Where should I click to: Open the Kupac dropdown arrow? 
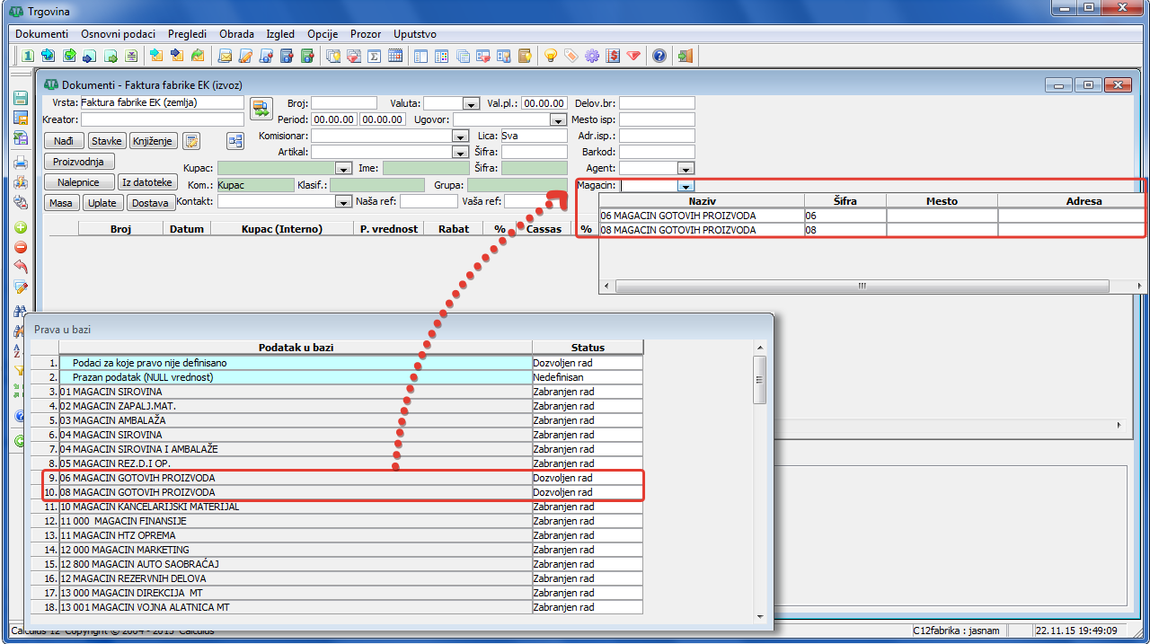[x=342, y=168]
